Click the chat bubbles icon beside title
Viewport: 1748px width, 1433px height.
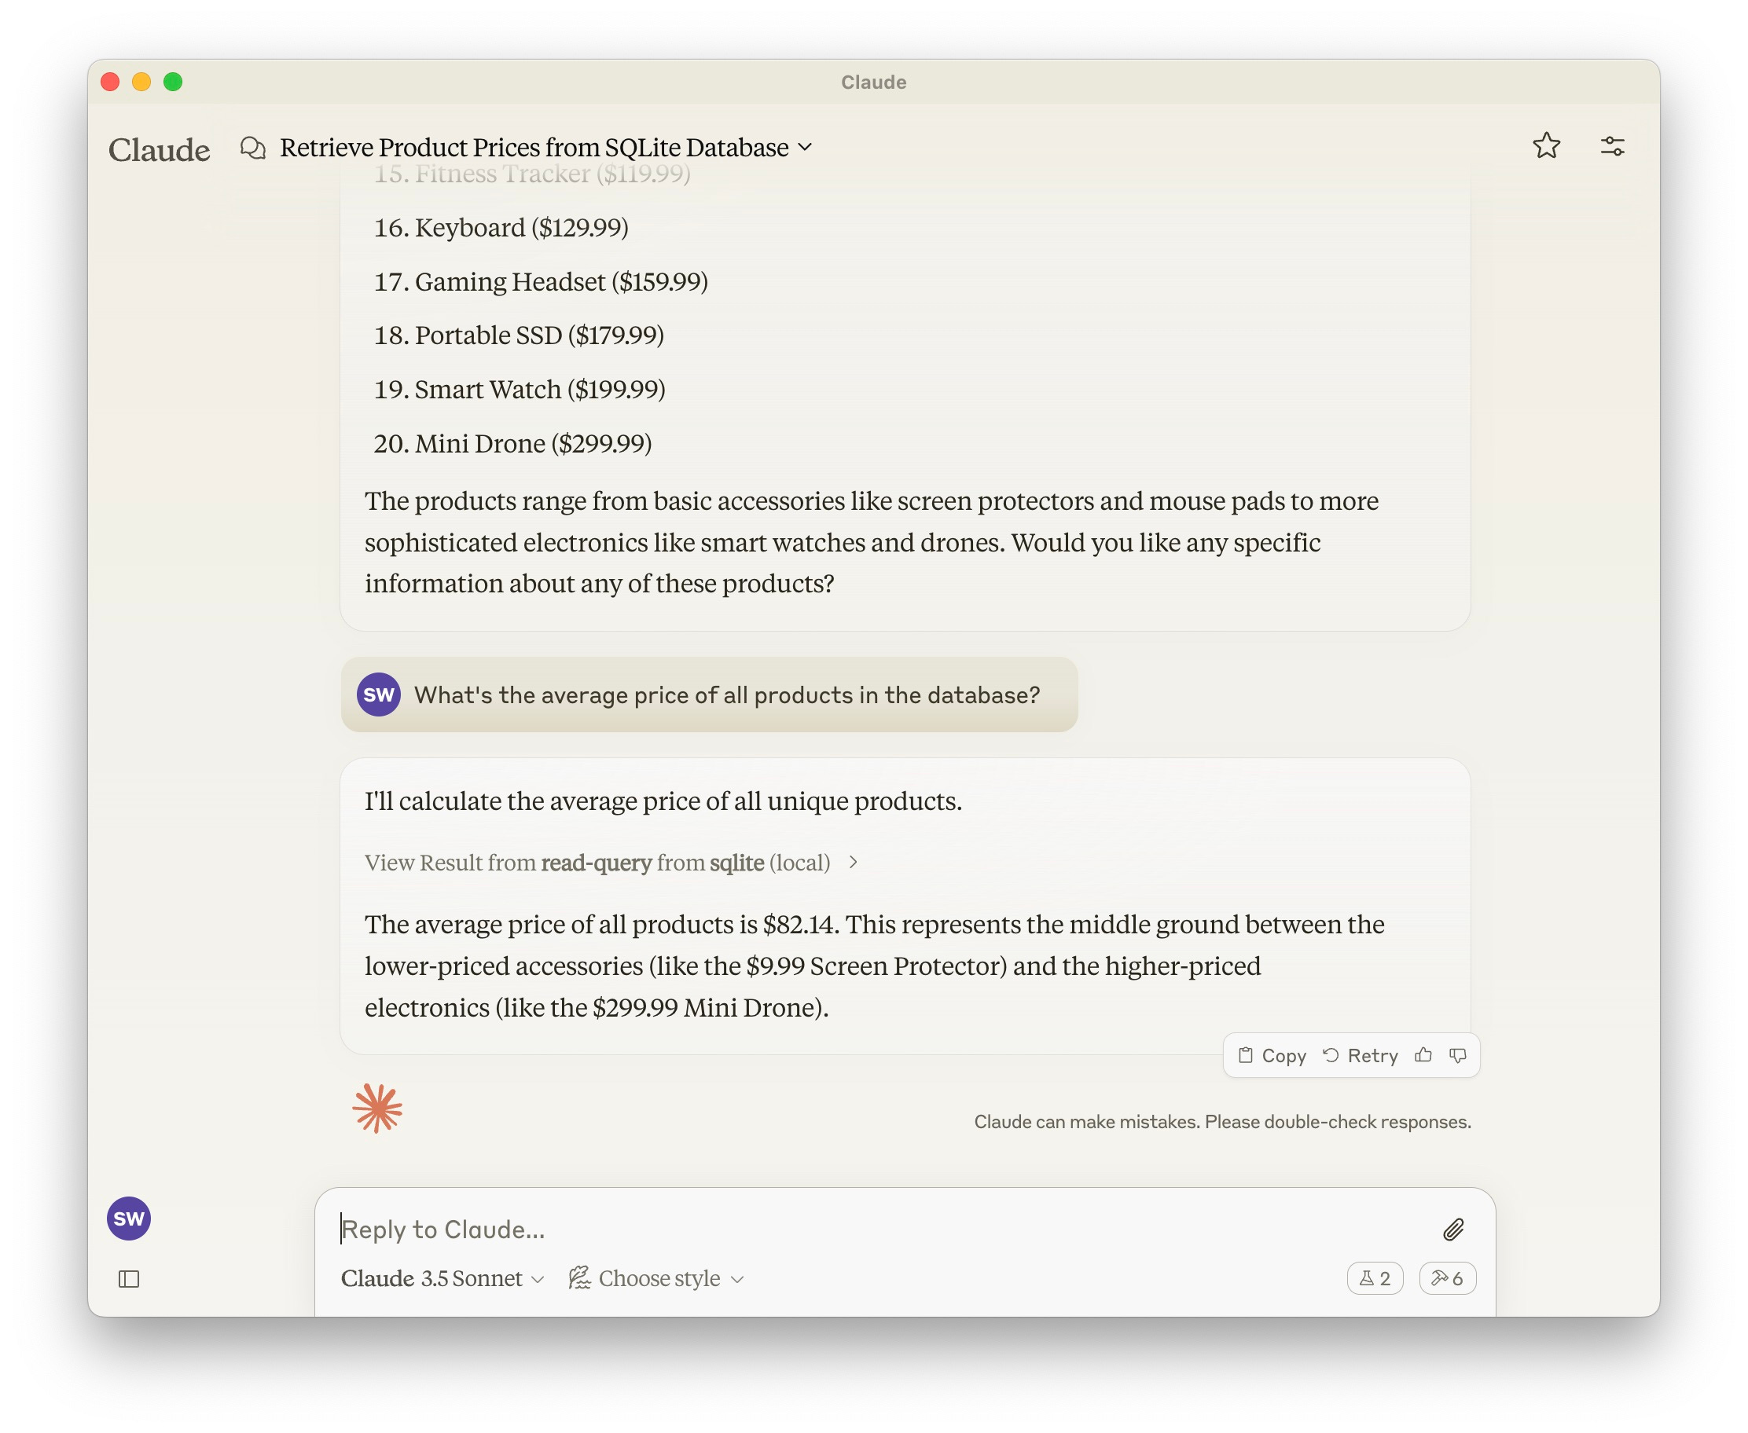[252, 148]
